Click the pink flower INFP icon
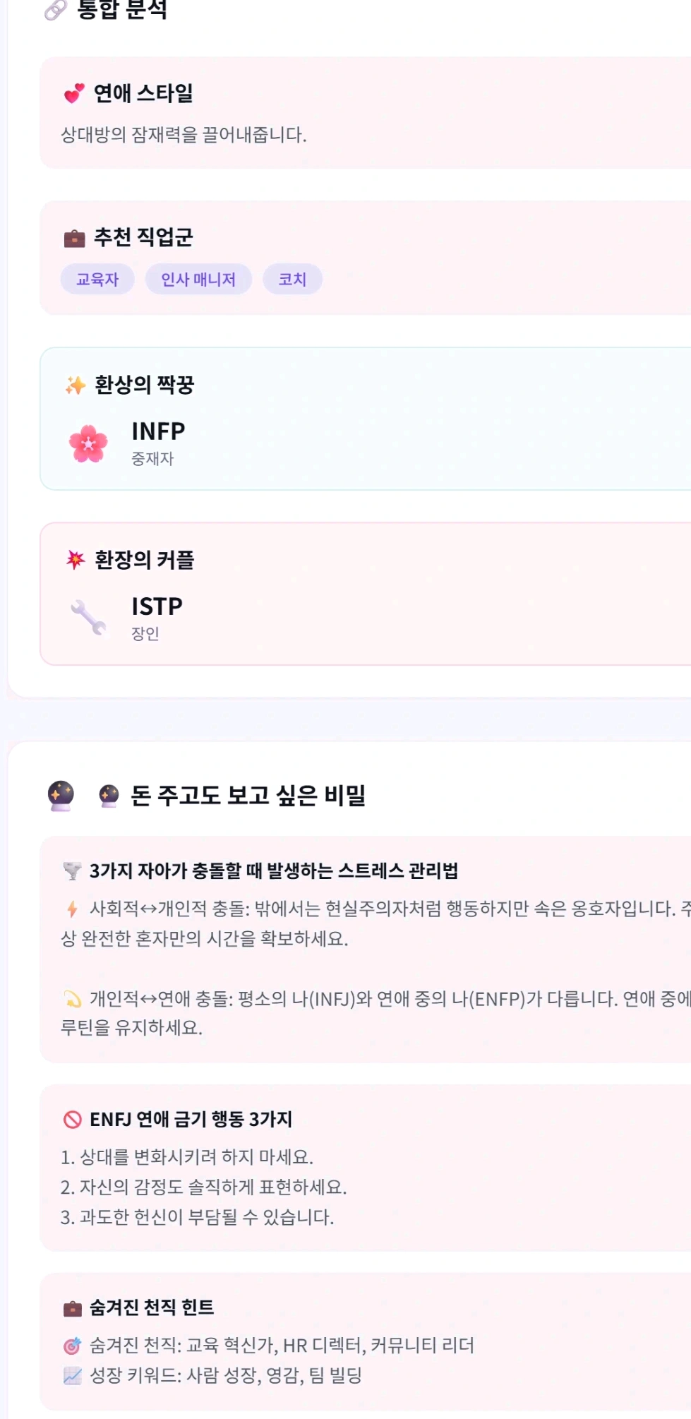This screenshot has width=691, height=1419. [88, 443]
